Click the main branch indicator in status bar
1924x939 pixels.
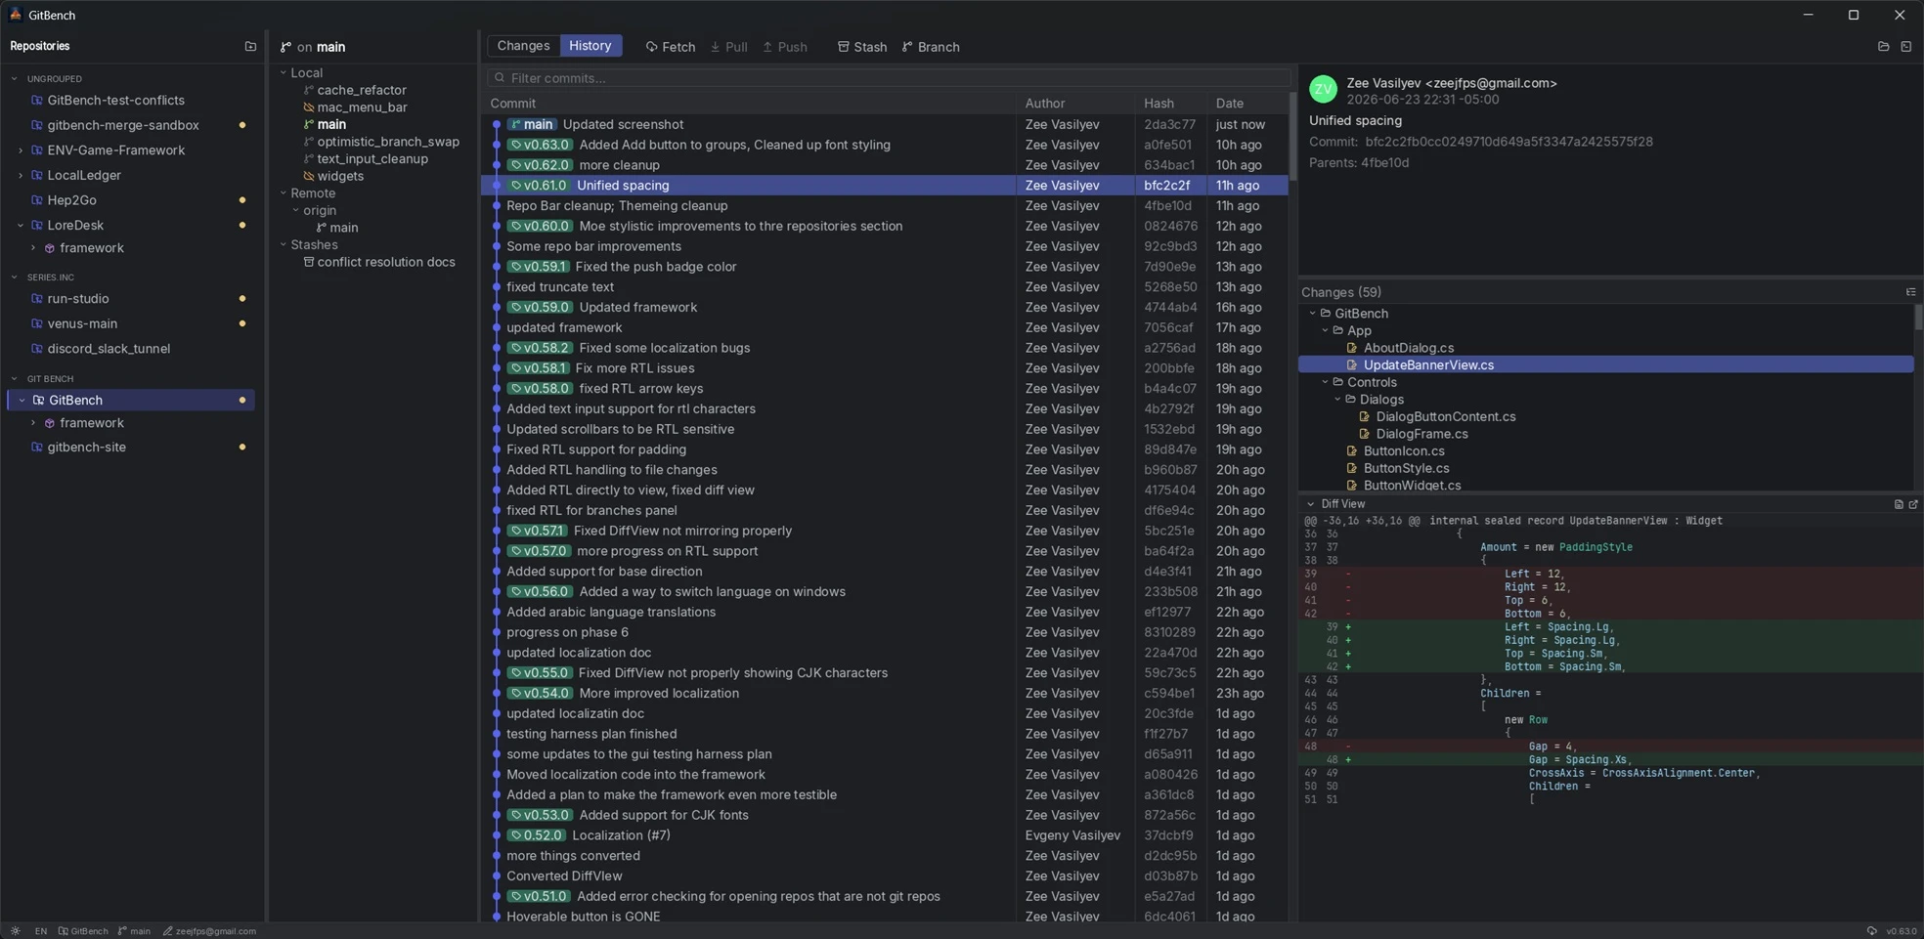click(x=135, y=931)
